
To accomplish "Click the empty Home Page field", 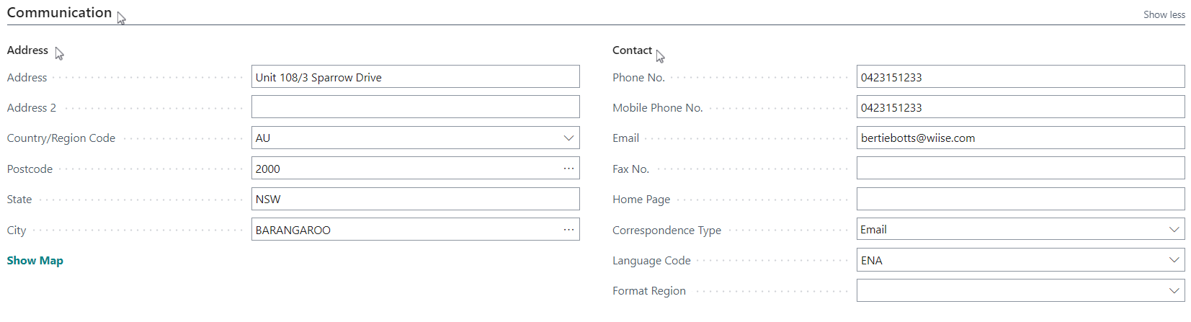I will [1020, 199].
